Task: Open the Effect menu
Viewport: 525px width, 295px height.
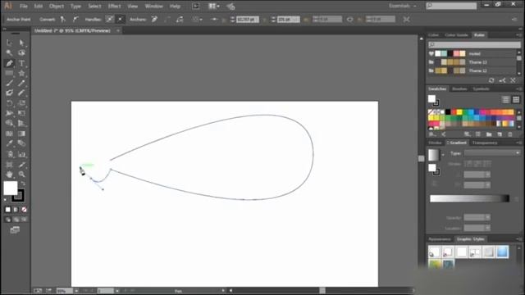Action: 115,6
